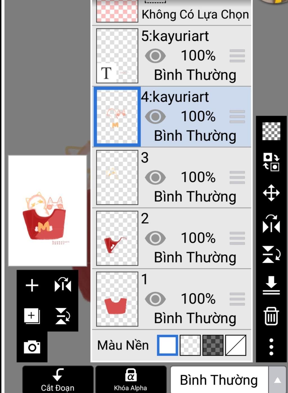This screenshot has width=288, height=393.
Task: Tap the Cắt Đoạn clipping button
Action: coord(58,380)
